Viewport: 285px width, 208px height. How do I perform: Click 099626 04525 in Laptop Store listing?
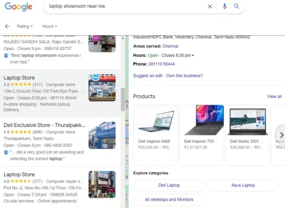point(64,195)
